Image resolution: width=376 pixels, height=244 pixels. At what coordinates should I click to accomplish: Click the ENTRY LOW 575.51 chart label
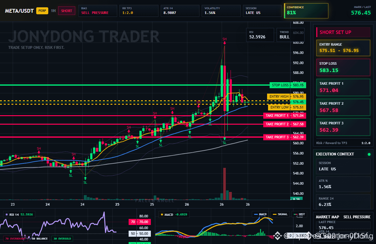287,107
